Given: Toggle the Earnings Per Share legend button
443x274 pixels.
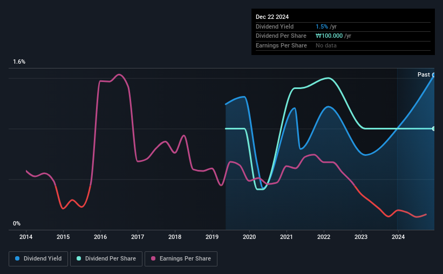Looking at the screenshot, I should click(181, 259).
